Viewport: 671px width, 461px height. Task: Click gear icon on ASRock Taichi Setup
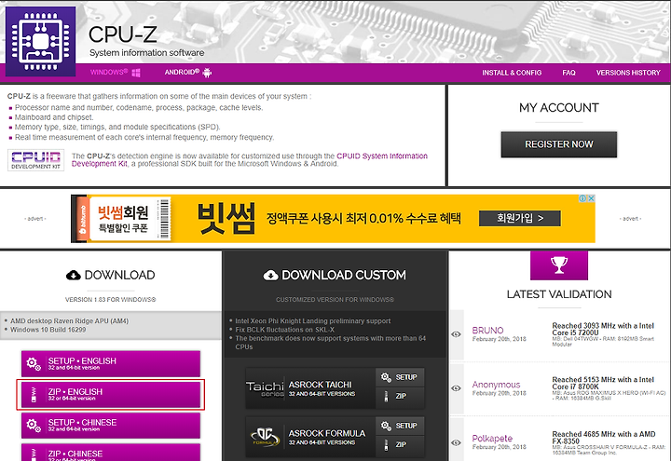386,377
